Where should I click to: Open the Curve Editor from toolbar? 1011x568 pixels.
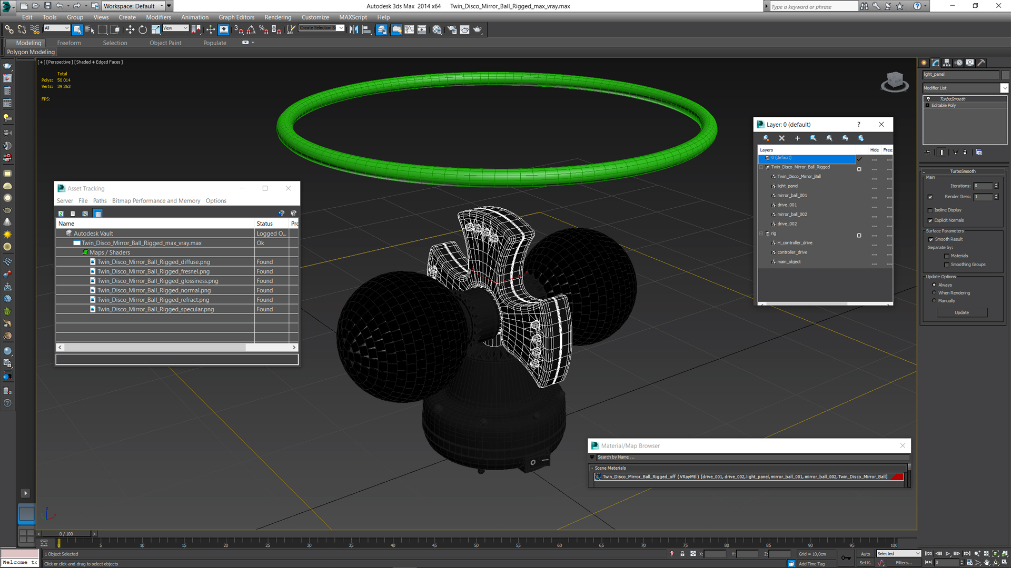[409, 29]
